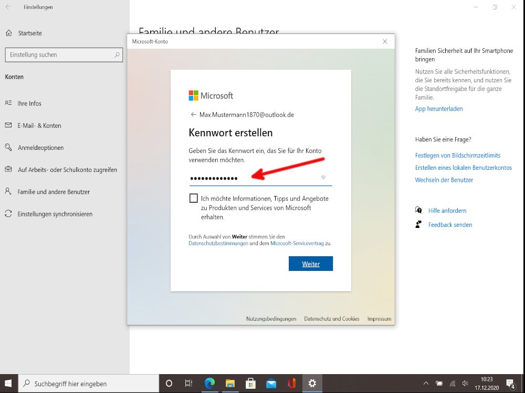
Task: Click the Einstellung suchen search box
Action: [x=60, y=54]
